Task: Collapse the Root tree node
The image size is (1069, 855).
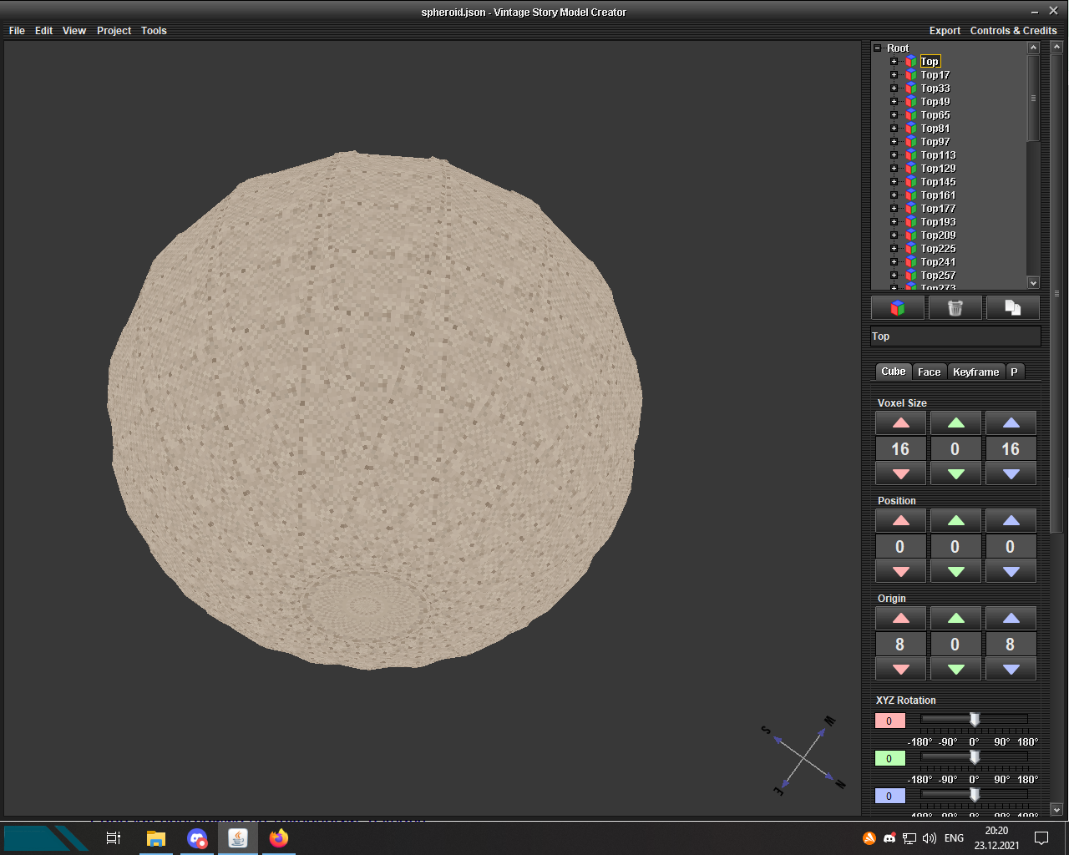Action: pyautogui.click(x=878, y=48)
